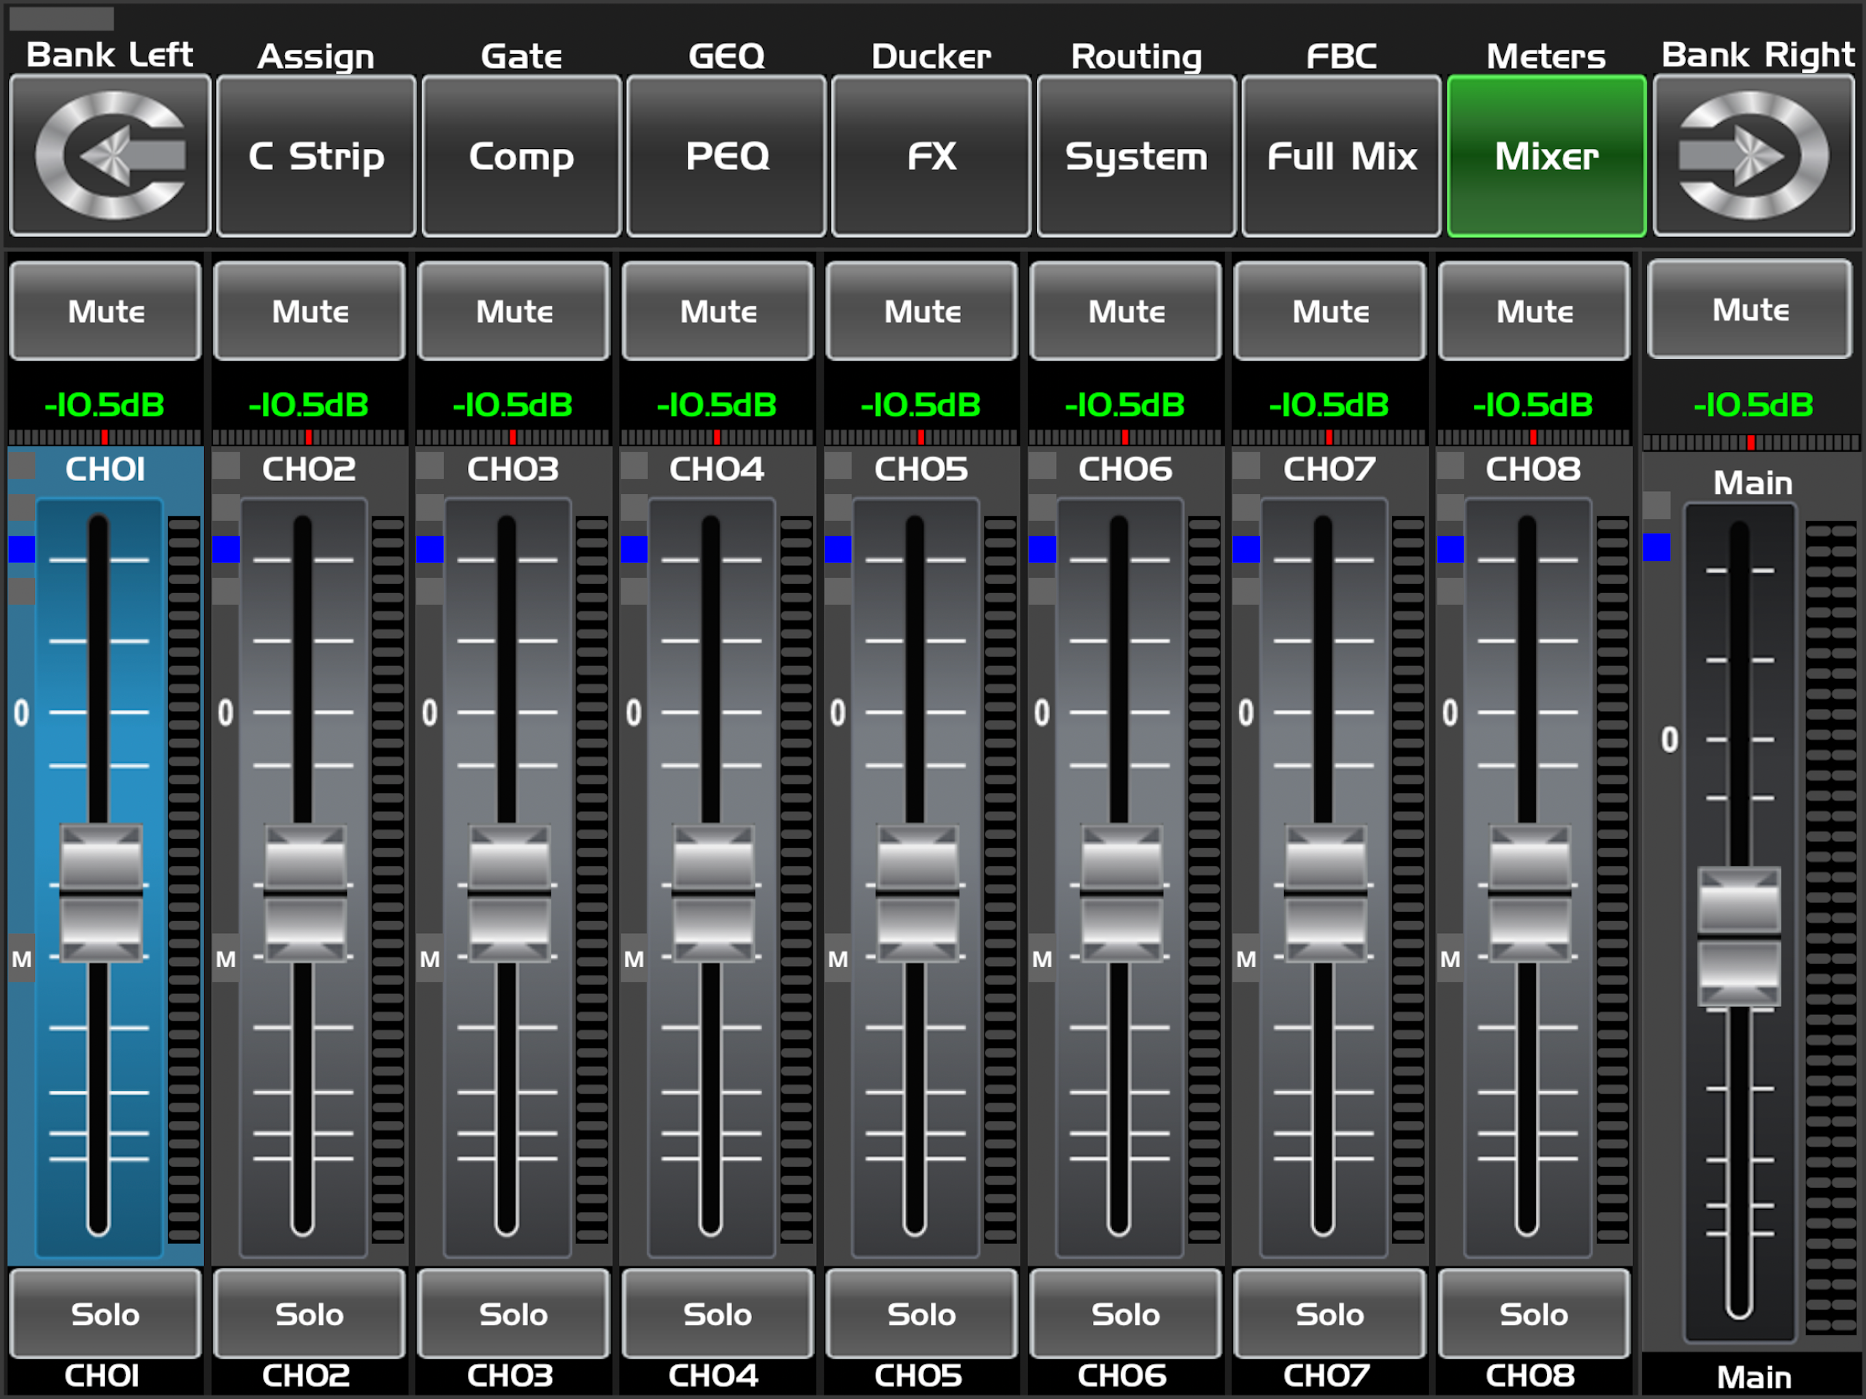
Task: Click the M marker beside CH07 fader
Action: coord(1246,958)
